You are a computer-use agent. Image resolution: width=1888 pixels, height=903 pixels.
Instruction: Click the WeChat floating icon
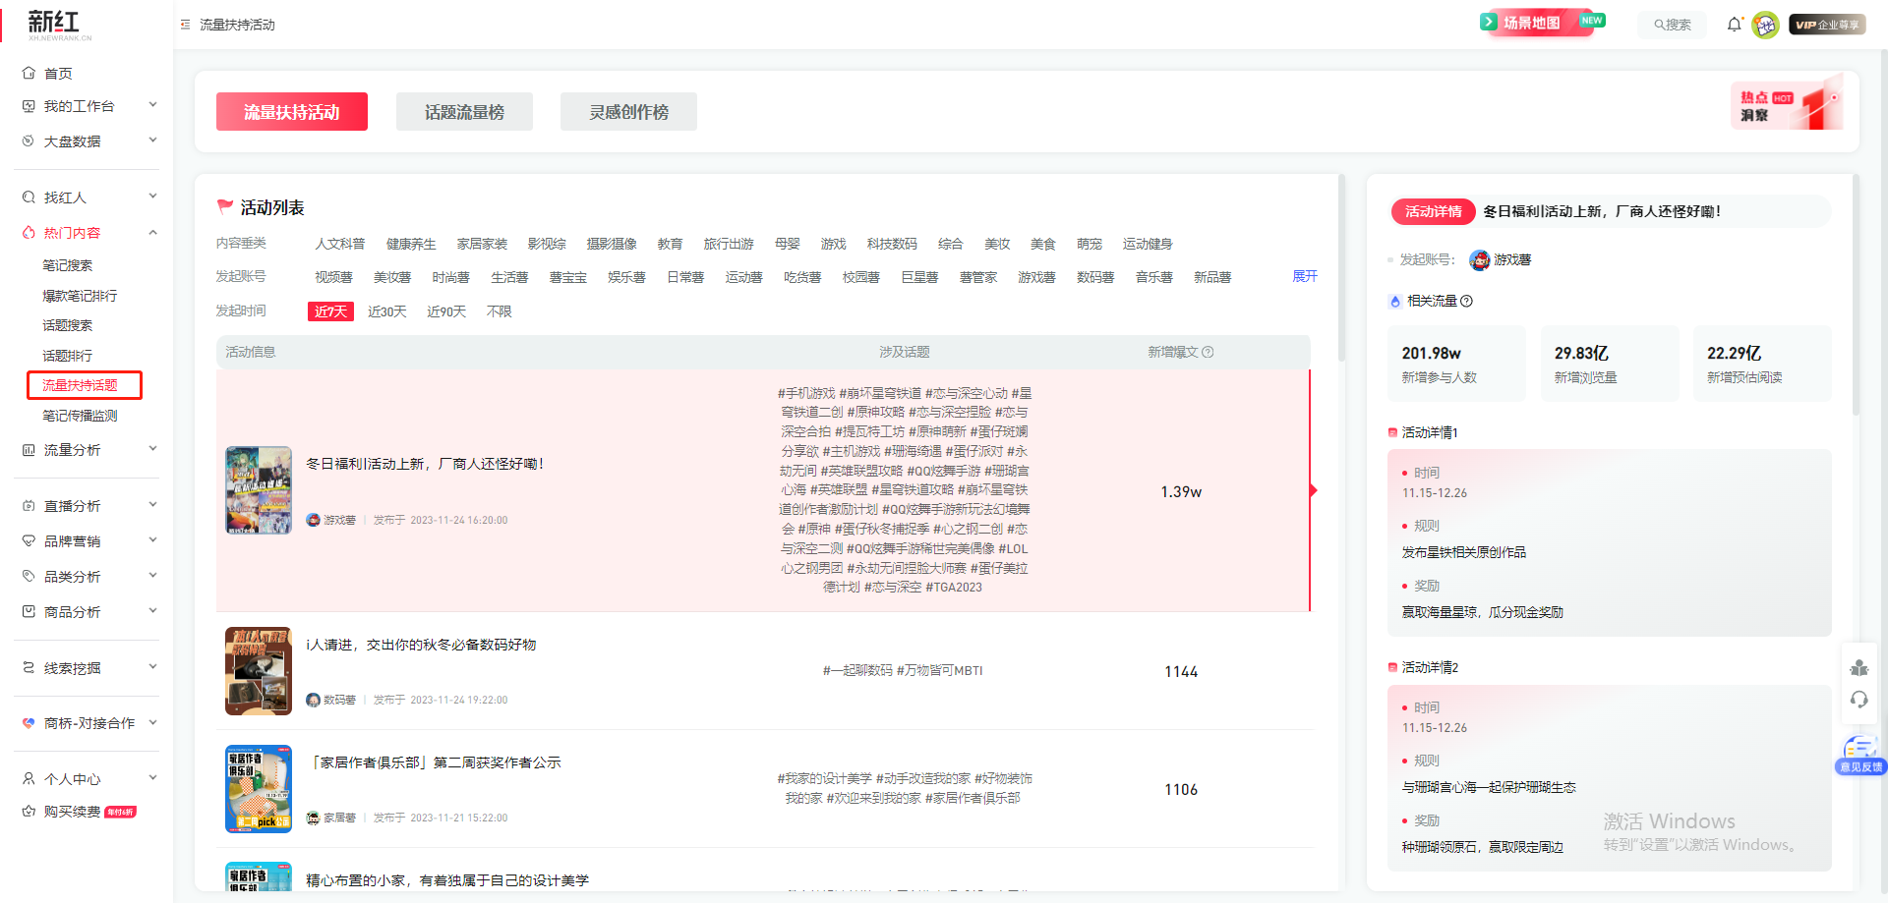click(x=1859, y=668)
